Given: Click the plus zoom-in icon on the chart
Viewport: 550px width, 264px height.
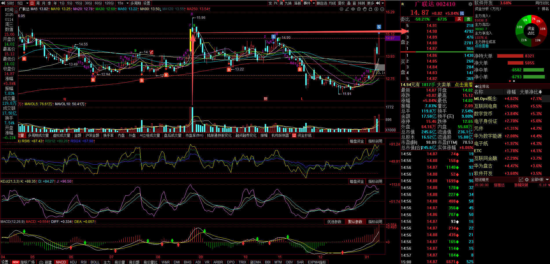Looking at the screenshot, I should (376, 9).
